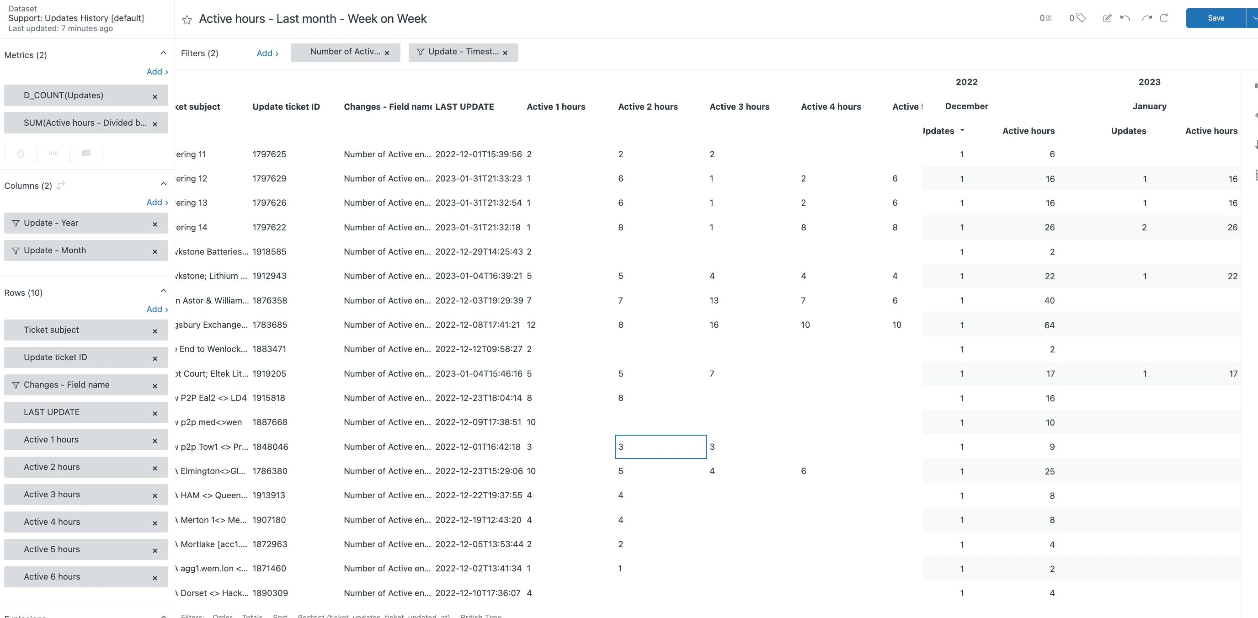Select the highlighted cell containing 3

[x=660, y=447]
